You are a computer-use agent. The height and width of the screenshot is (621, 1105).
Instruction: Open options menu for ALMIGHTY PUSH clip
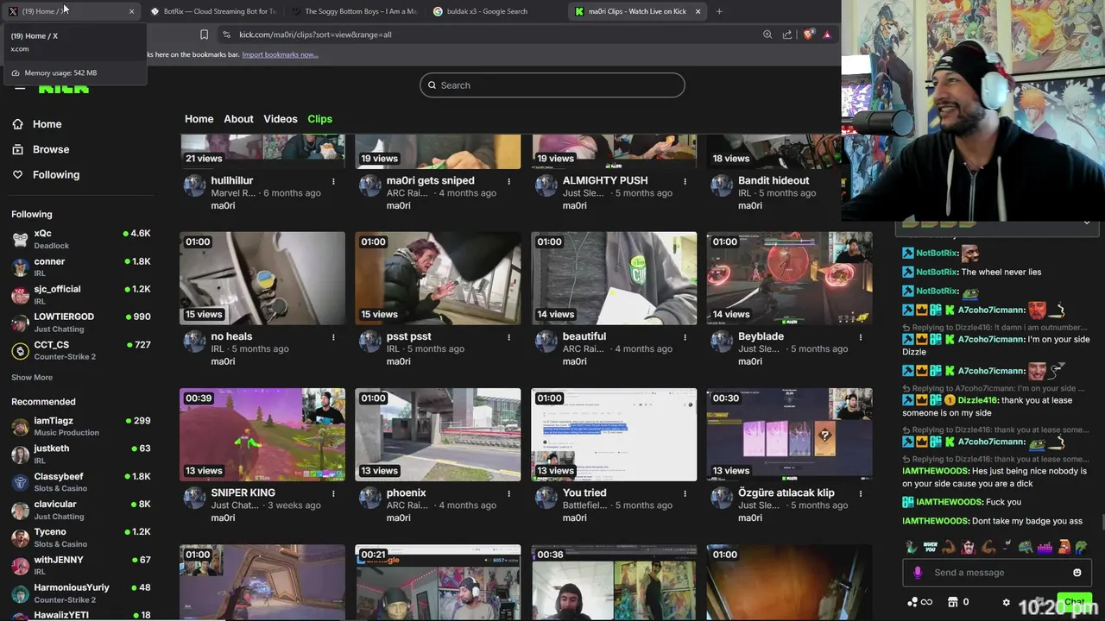(x=685, y=181)
